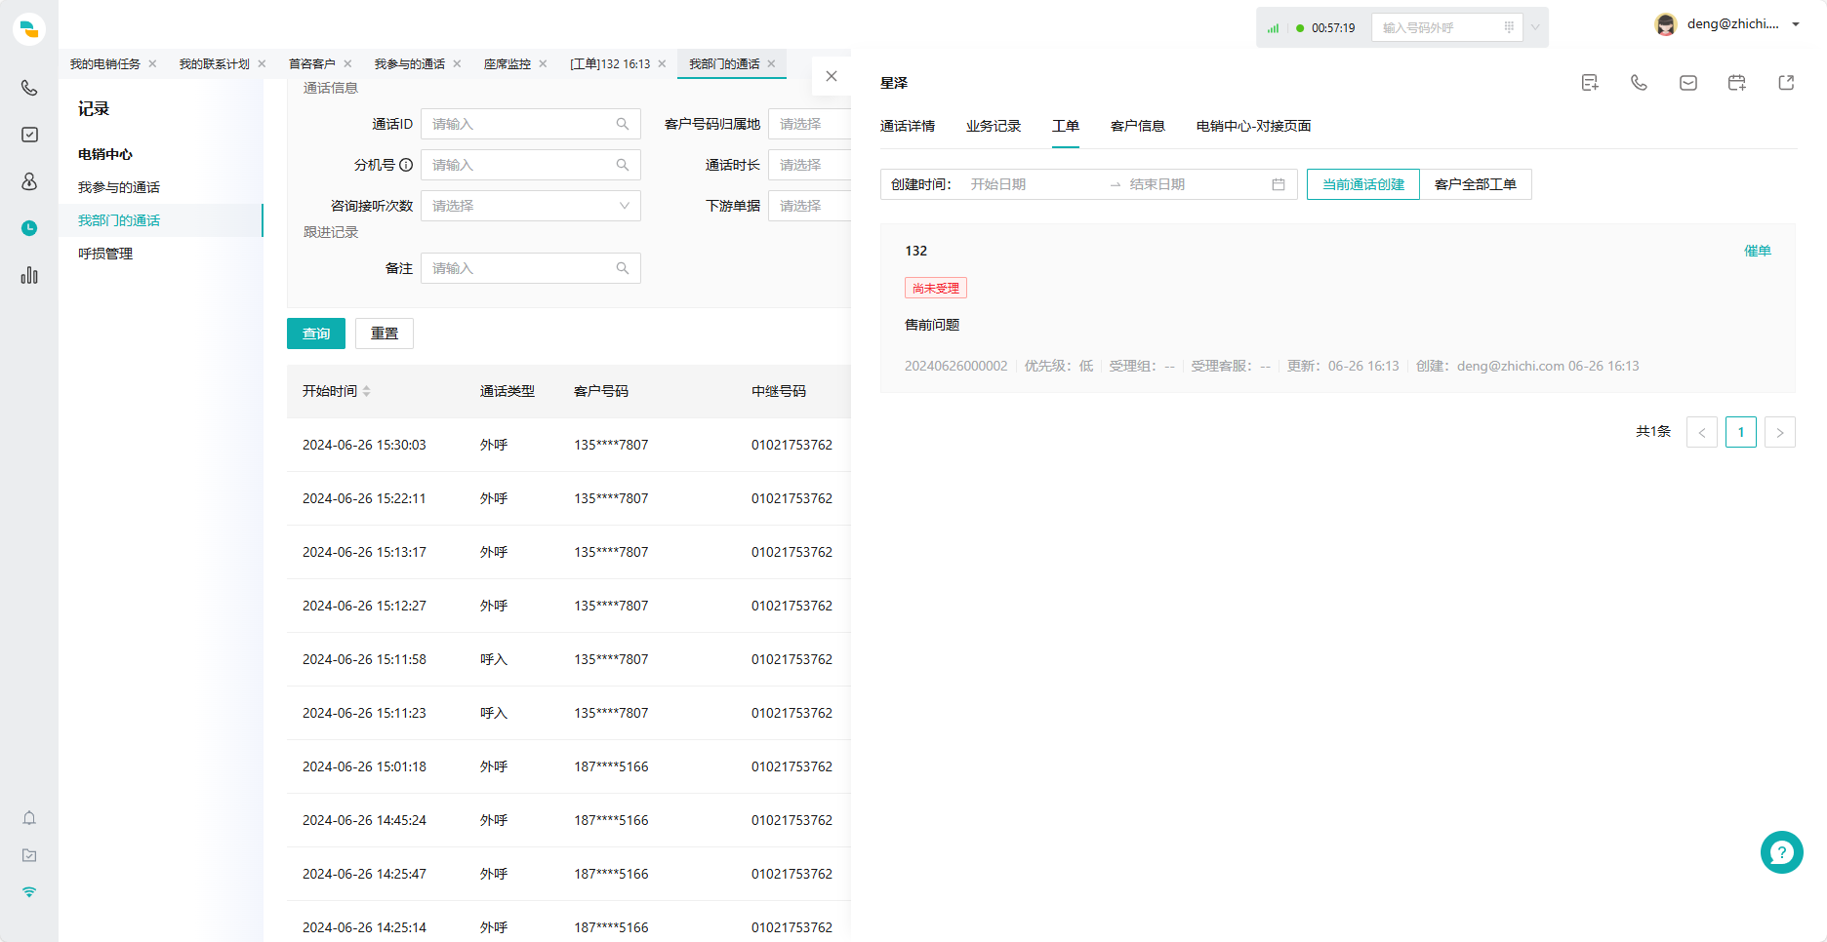Click the 重置 button

click(x=385, y=334)
